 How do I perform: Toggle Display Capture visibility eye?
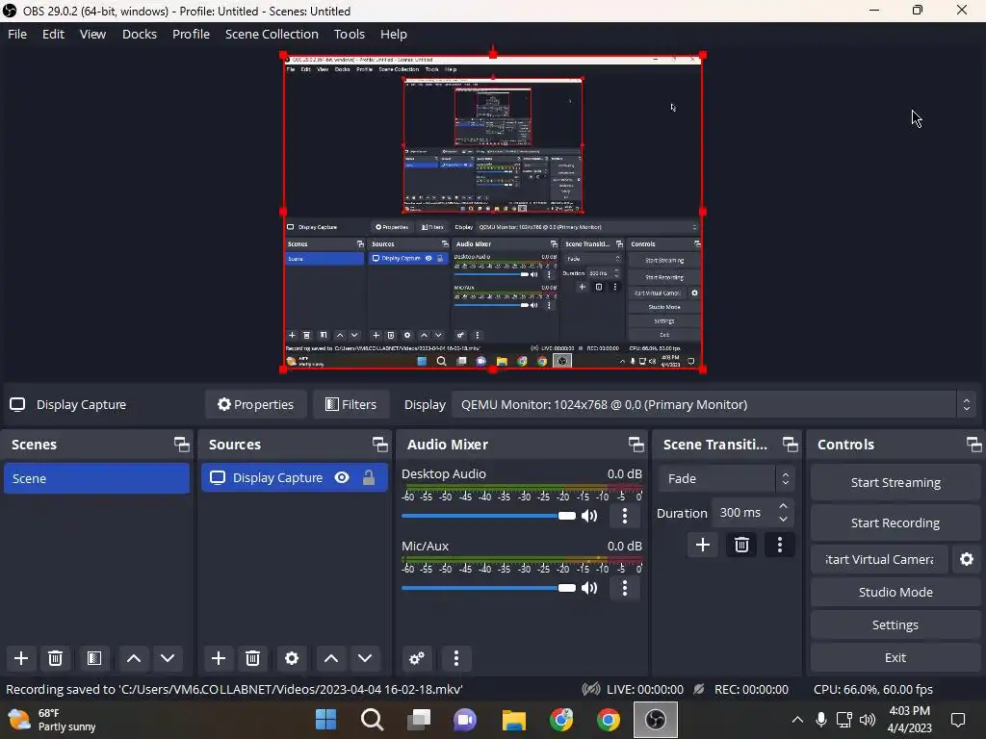tap(342, 477)
